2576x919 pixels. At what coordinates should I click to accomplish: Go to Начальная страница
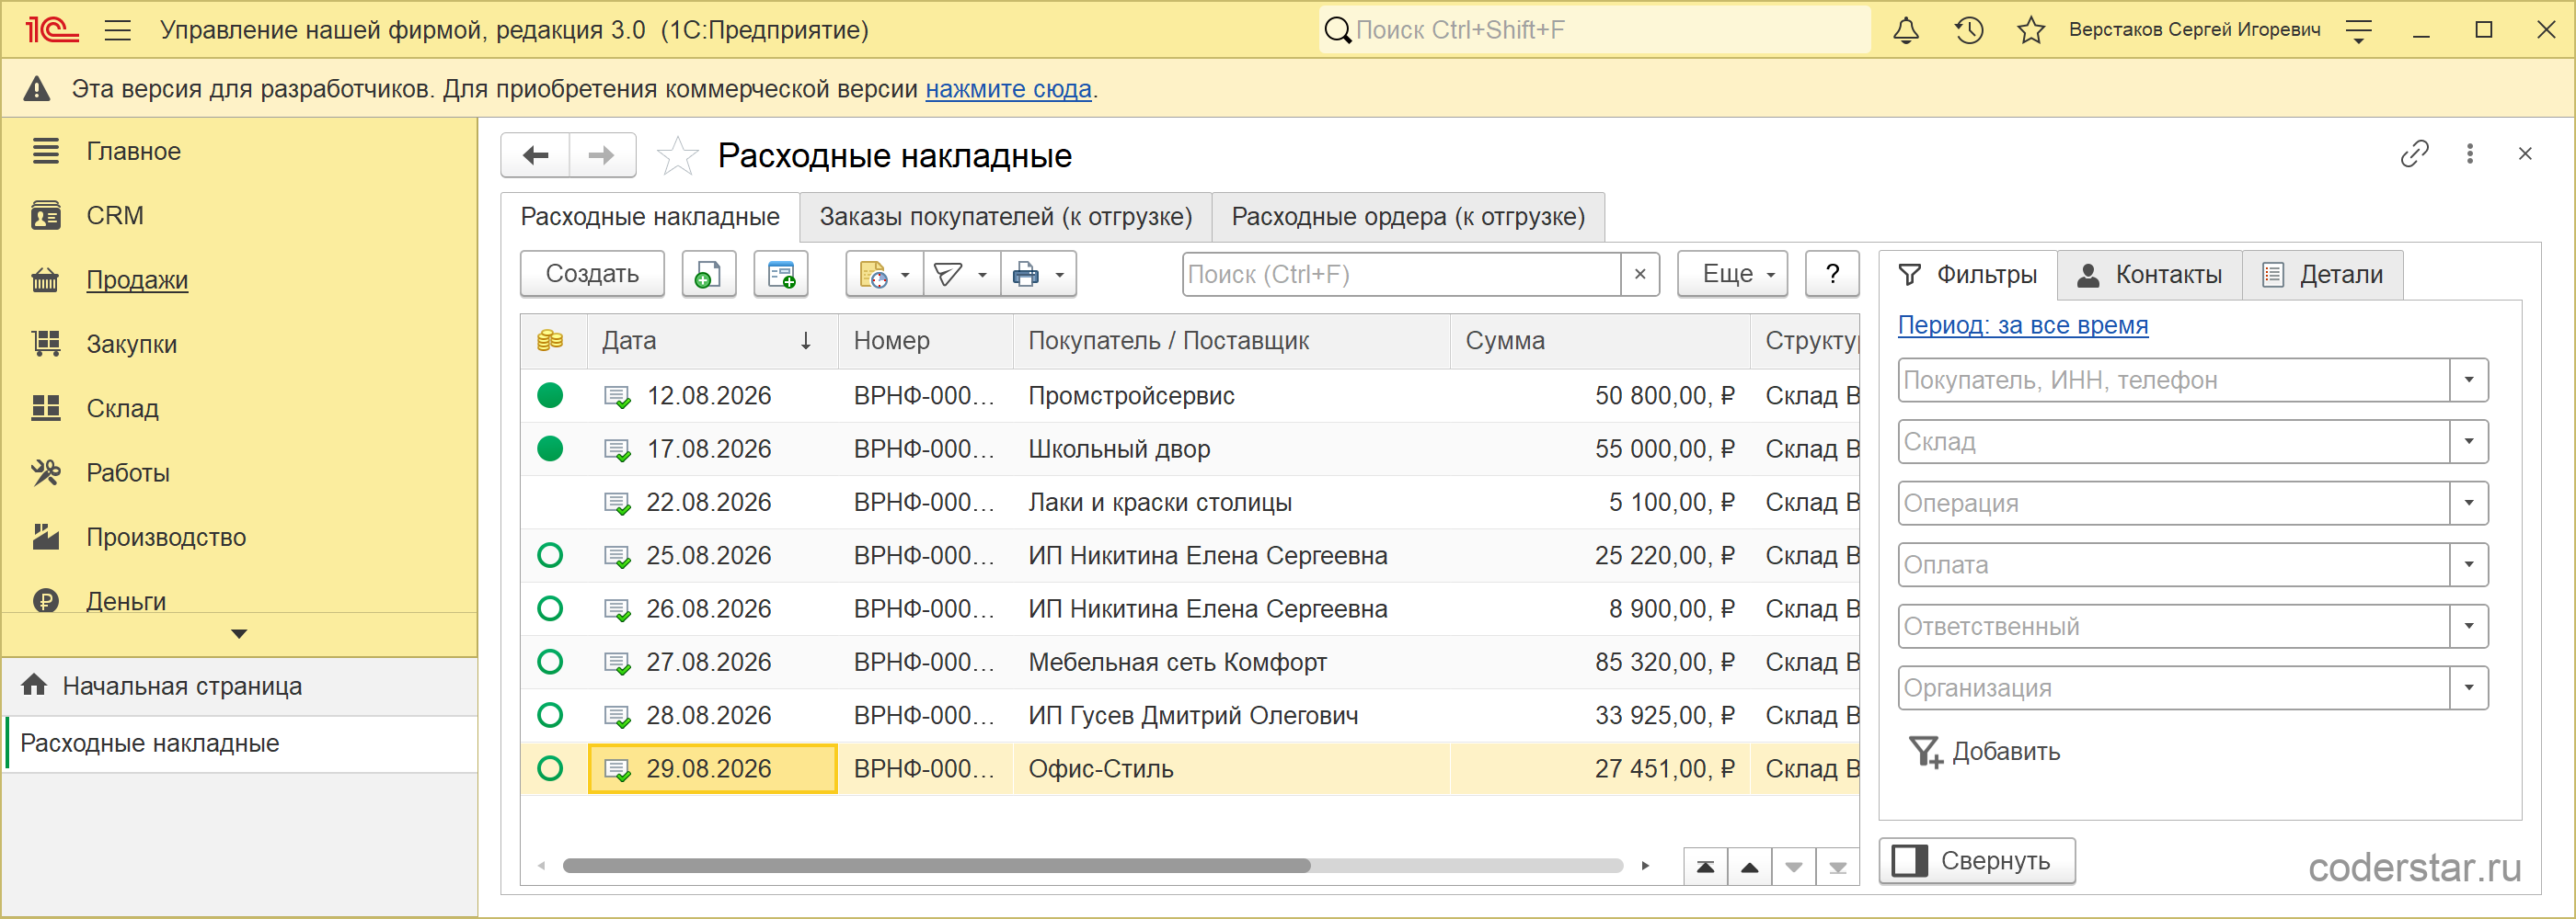tap(240, 686)
